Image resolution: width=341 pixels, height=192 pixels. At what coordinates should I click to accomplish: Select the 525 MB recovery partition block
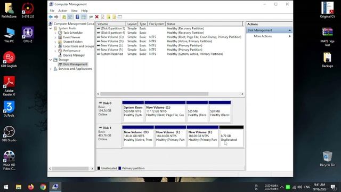pos(197,111)
